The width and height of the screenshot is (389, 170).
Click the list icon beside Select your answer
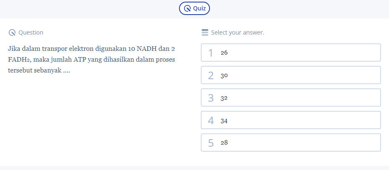click(205, 32)
